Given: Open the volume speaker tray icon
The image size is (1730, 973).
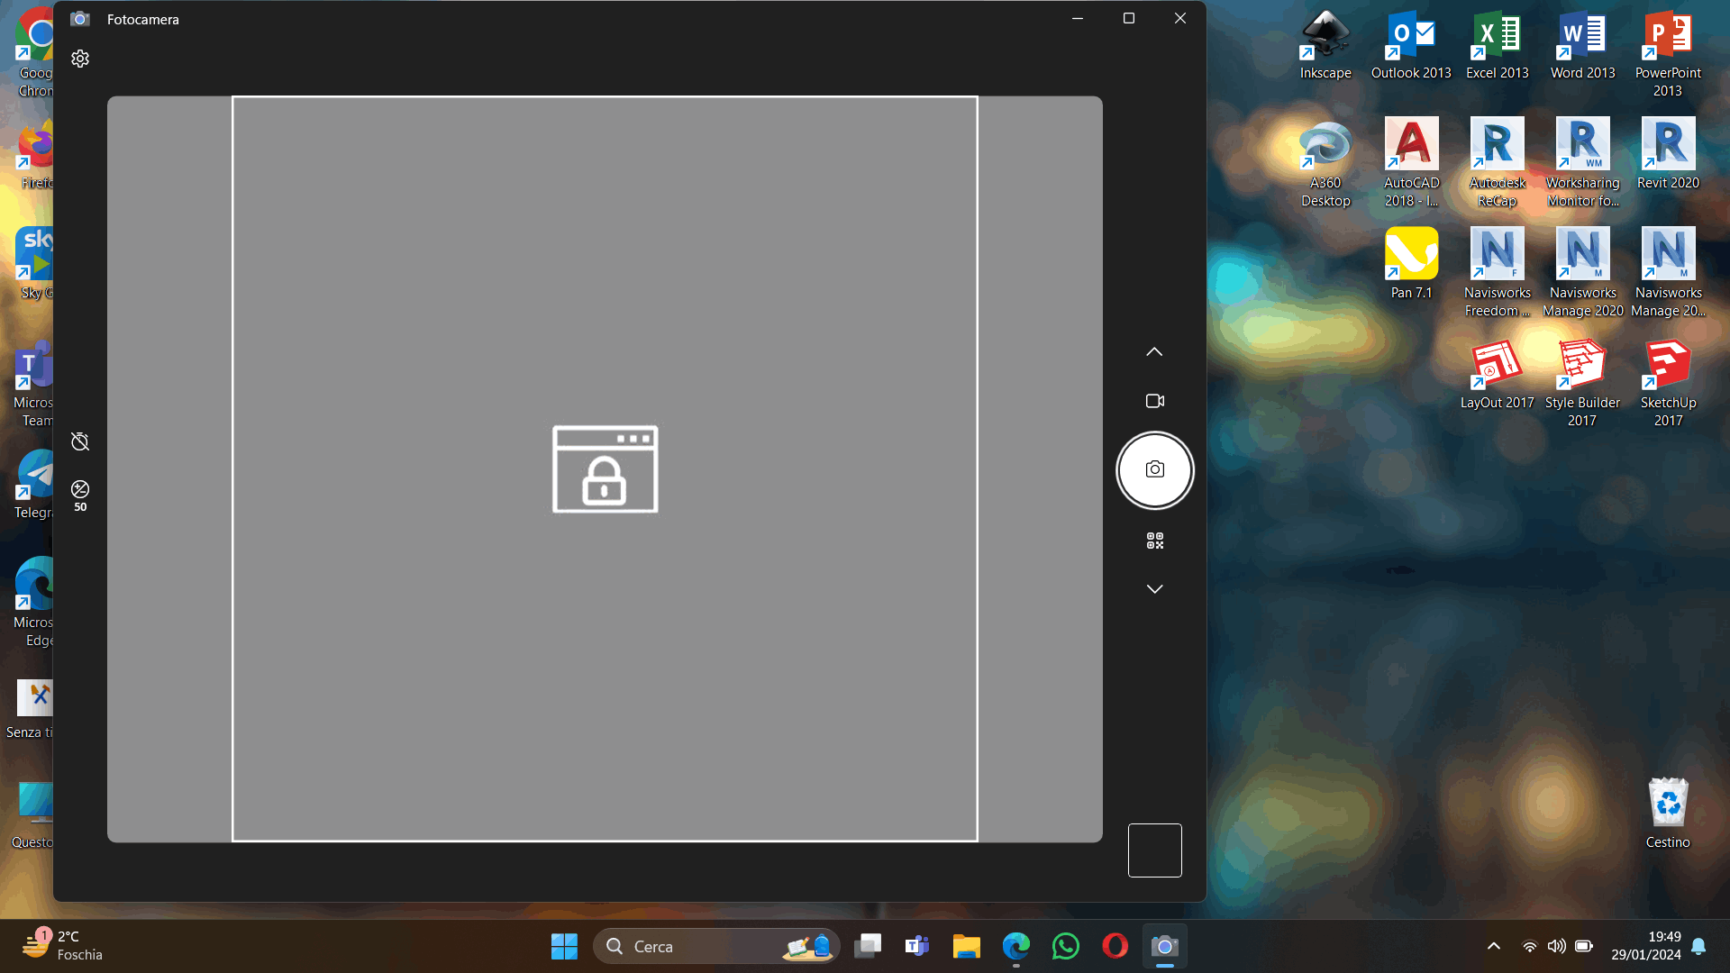Looking at the screenshot, I should coord(1556,946).
